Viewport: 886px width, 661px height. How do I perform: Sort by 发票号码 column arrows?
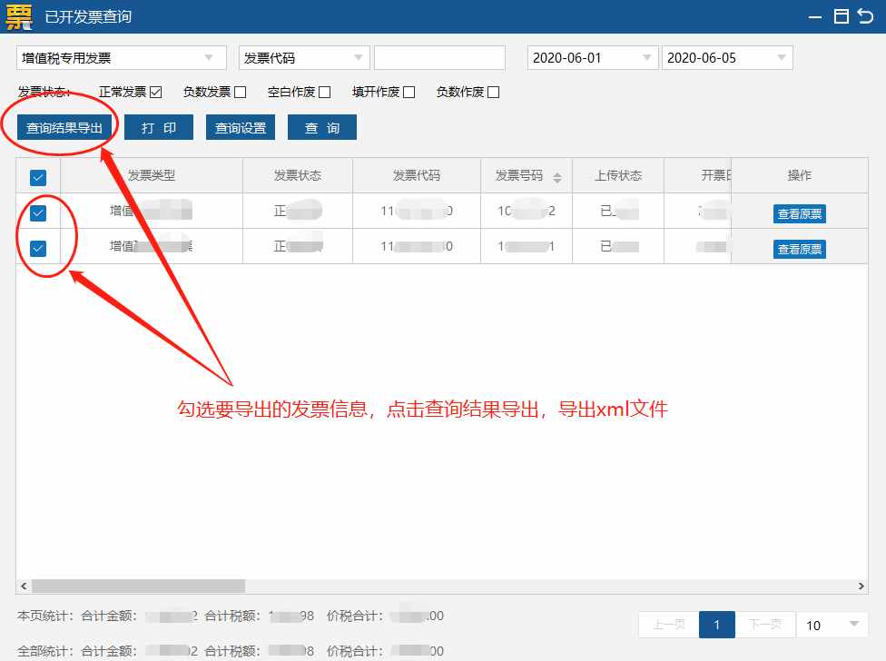point(557,177)
